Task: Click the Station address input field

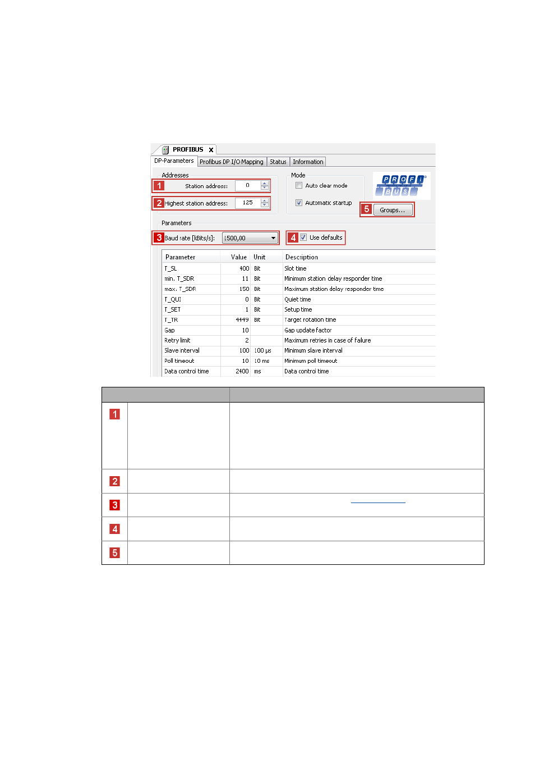Action: [248, 185]
